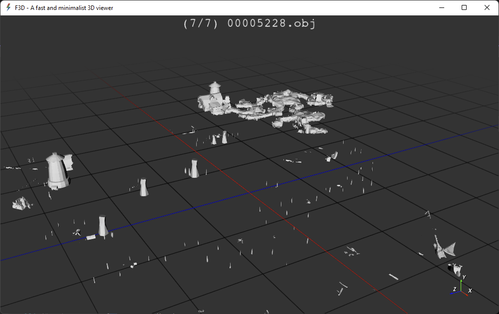The image size is (499, 314).
Task: Click the F3D lightning bolt app icon
Action: point(8,7)
